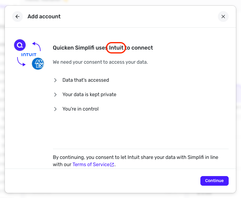Expand chevron next to Your data is kept private
The height and width of the screenshot is (198, 241).
[55, 95]
